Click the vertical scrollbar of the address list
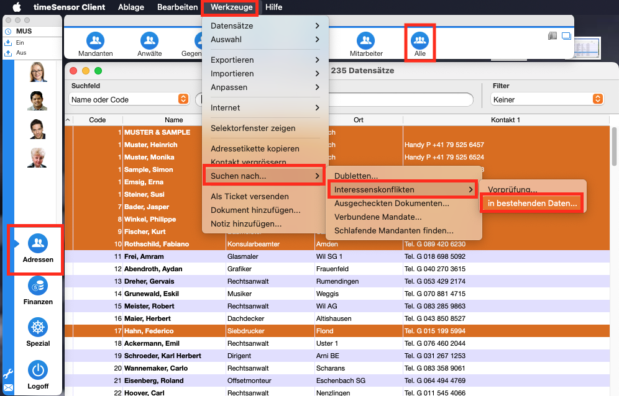 click(x=614, y=146)
